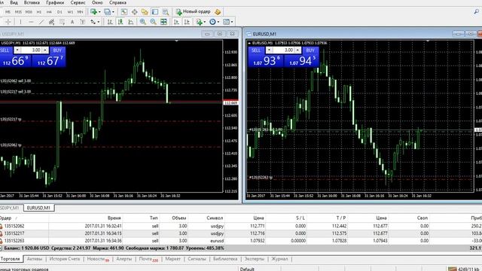The width and height of the screenshot is (482, 271).
Task: Zoom in on the chart
Action: click(x=142, y=22)
